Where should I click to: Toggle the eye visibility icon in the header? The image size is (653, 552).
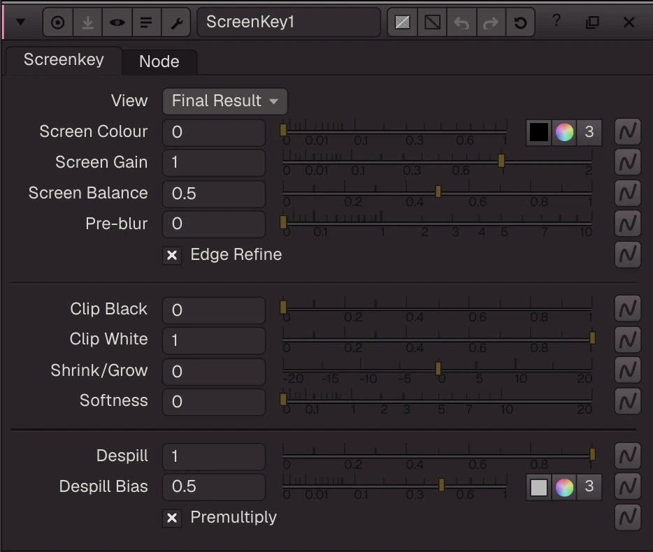click(117, 22)
